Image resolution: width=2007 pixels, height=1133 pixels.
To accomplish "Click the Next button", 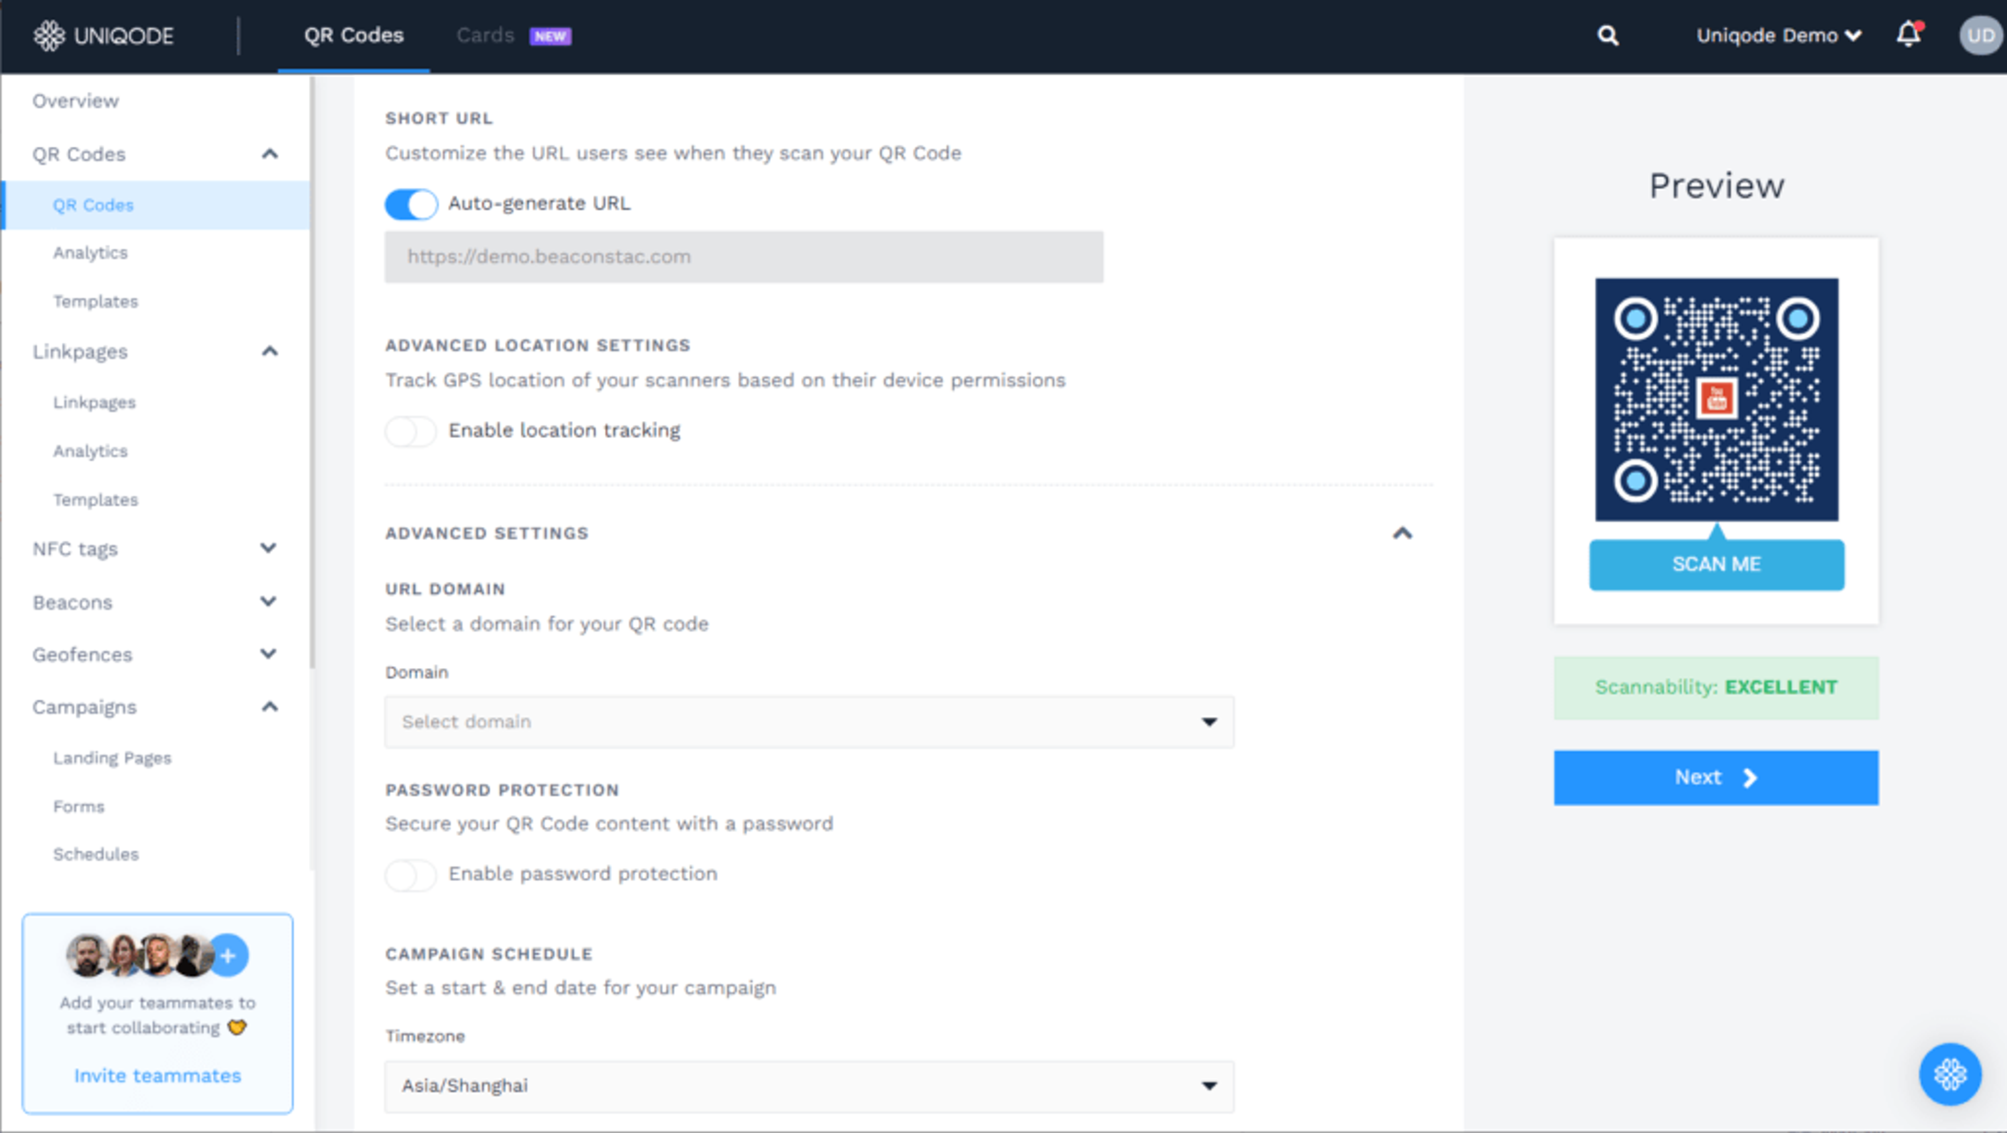I will pyautogui.click(x=1715, y=778).
